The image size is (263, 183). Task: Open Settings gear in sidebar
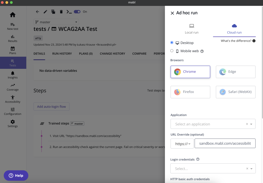[13, 124]
